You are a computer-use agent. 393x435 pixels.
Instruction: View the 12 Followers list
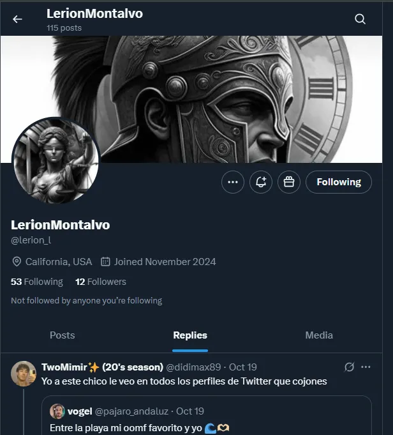click(101, 282)
